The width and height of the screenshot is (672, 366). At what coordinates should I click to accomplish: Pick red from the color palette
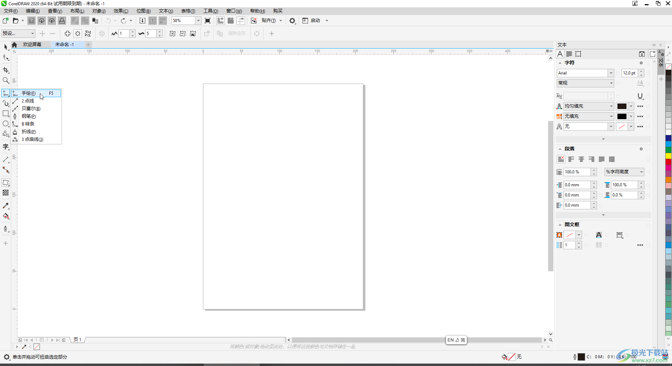(x=668, y=162)
